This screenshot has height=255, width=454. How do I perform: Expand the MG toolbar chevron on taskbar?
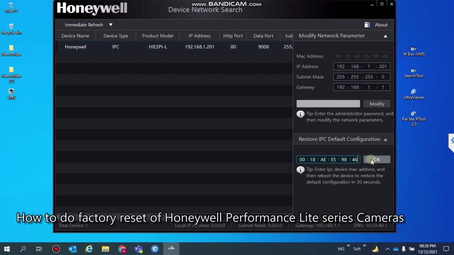(348, 246)
